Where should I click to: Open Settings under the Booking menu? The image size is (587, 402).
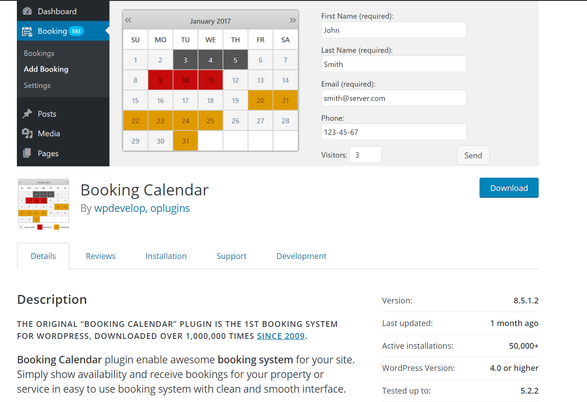(36, 85)
